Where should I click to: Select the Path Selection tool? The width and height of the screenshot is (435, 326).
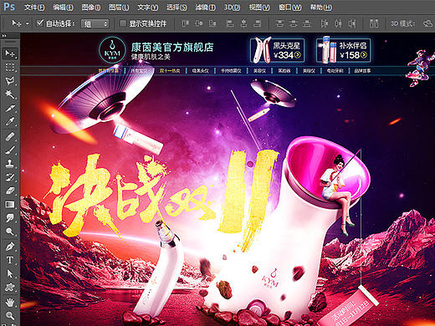click(10, 274)
